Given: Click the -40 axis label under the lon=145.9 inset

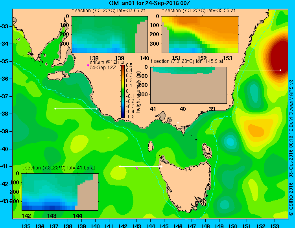Looking at the screenshot, I should point(182,109).
